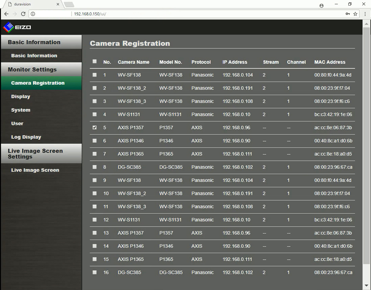Click the page scrollbar down arrow
371x290 pixels.
click(366, 285)
